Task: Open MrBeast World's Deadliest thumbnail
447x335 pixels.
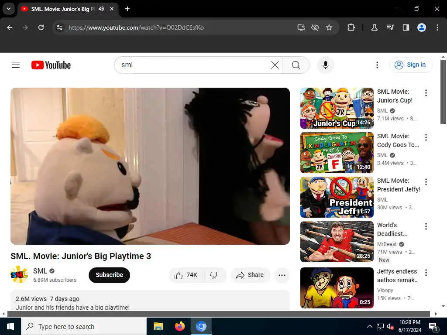Action: 337,241
